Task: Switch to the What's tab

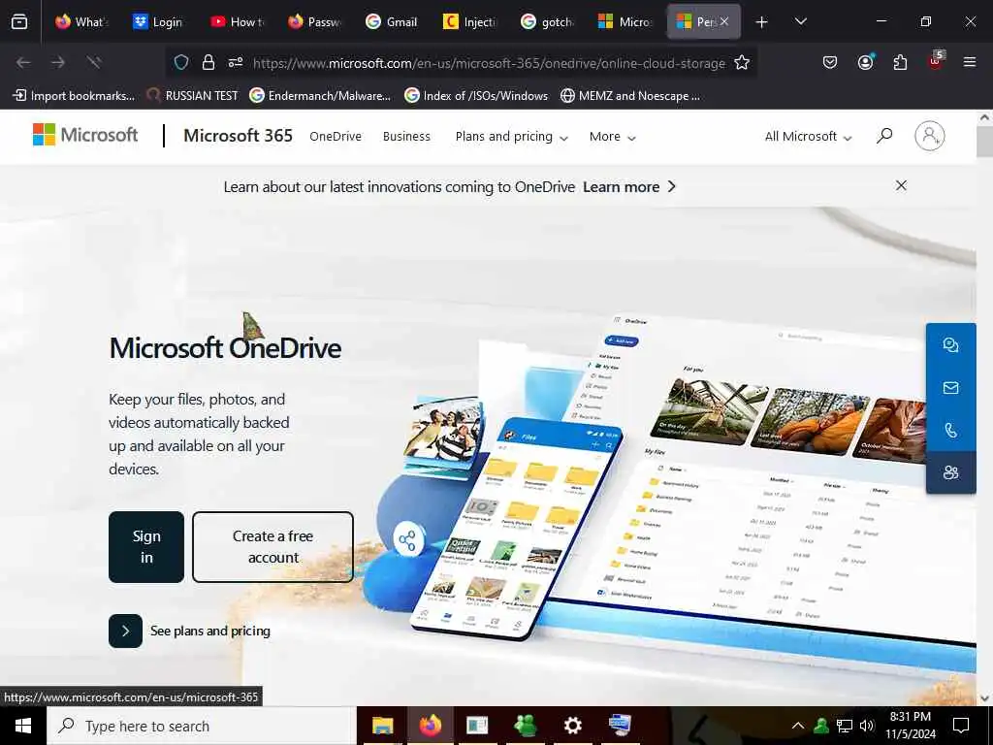Action: [80, 22]
